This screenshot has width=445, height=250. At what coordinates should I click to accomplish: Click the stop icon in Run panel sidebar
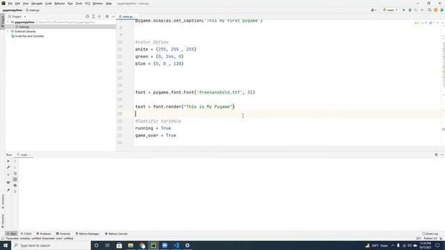[8, 174]
